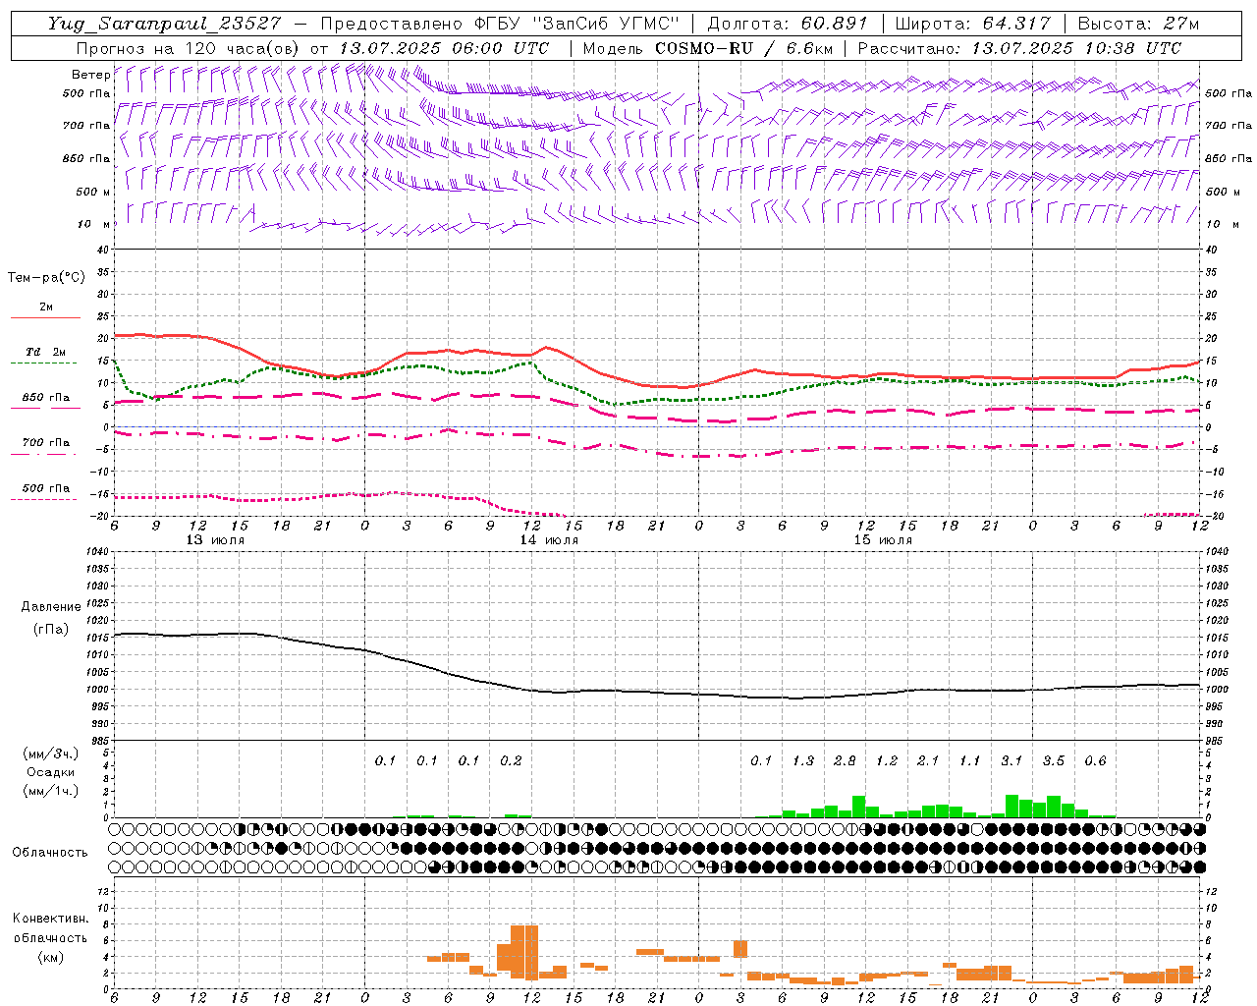Click the Осадки precipitation panel label

50,773
